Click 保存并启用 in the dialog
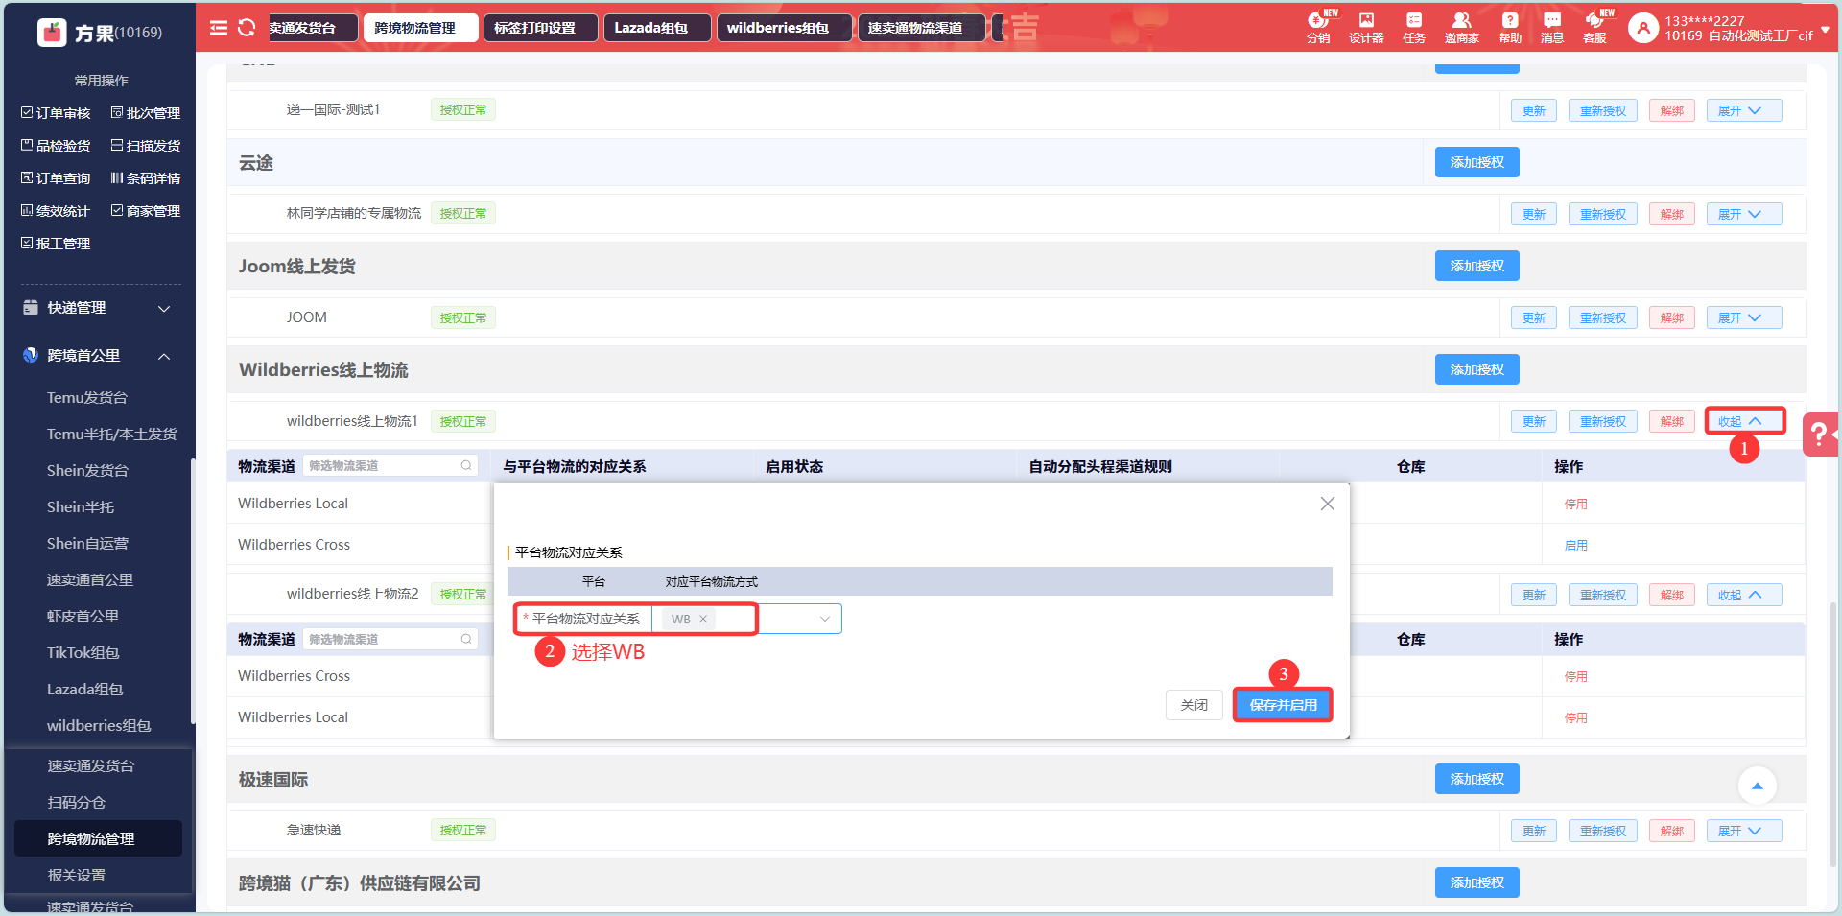This screenshot has width=1842, height=916. pyautogui.click(x=1283, y=705)
